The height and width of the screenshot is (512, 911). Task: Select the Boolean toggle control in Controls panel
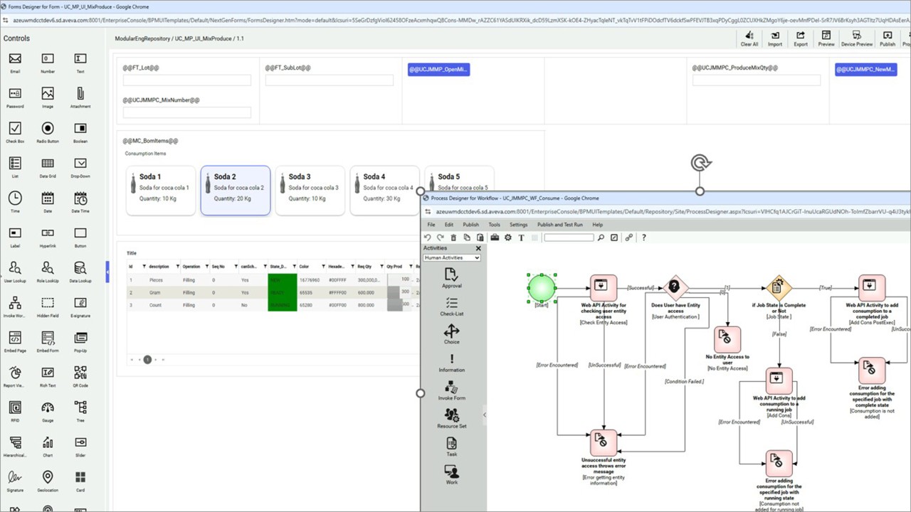(80, 129)
